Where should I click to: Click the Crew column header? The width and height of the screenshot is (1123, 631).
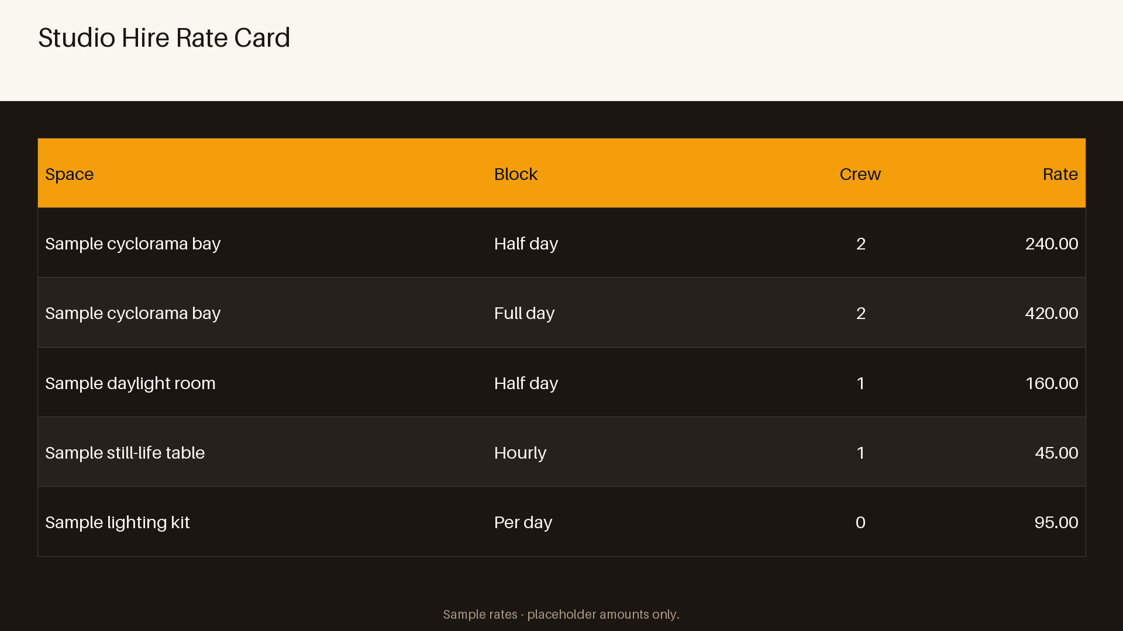pos(860,174)
